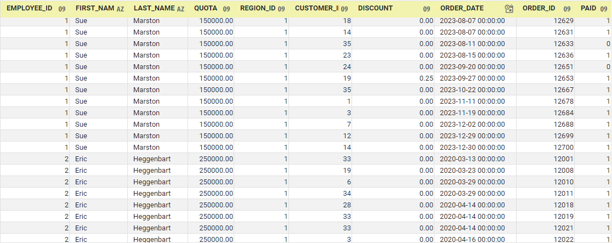Select the PAID column header label

pyautogui.click(x=588, y=8)
